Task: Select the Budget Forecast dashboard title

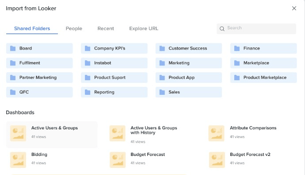Action: tap(148, 155)
